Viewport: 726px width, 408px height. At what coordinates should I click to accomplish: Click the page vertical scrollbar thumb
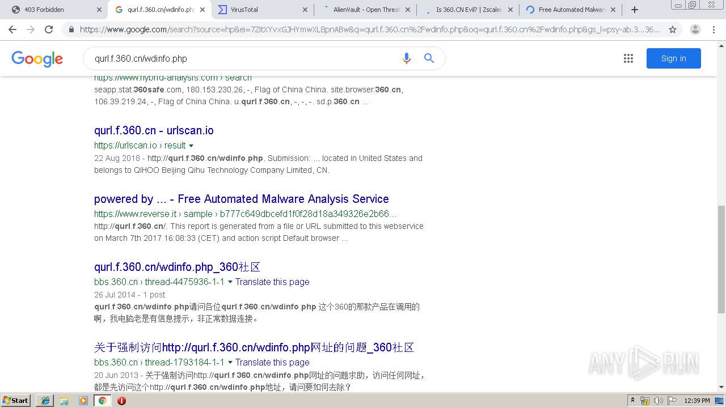(x=721, y=259)
